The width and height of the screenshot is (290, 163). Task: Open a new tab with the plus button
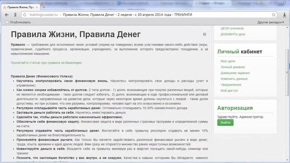point(44,7)
